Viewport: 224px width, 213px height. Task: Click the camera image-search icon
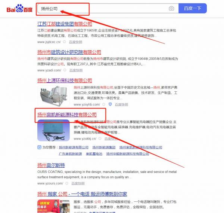(171, 9)
